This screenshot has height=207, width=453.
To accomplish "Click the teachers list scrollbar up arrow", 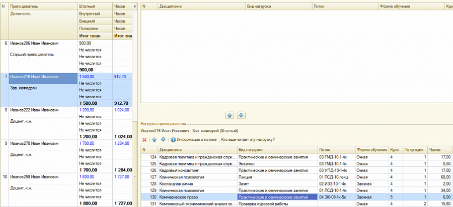I will coord(135,6).
